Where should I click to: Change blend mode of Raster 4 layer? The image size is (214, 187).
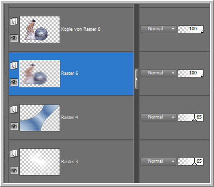[158, 117]
